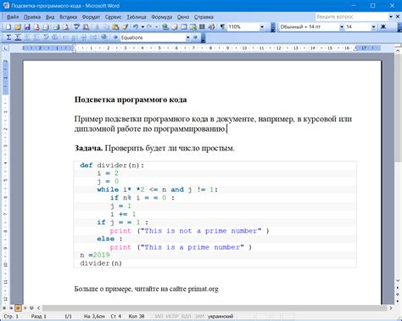Toggle ЗАП macro recording indicator
Screen dimensions: 402x321
159,316
